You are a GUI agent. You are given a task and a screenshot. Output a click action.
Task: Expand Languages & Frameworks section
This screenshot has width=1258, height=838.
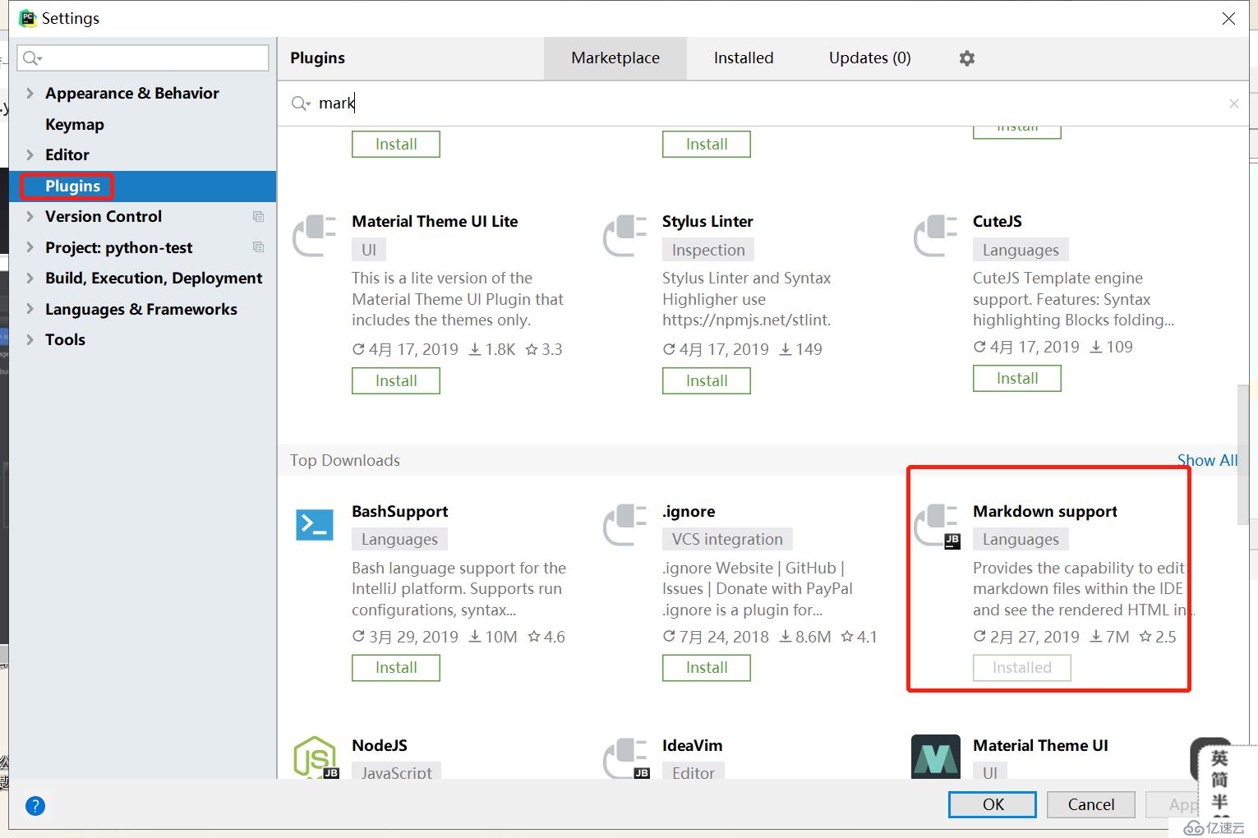click(30, 309)
